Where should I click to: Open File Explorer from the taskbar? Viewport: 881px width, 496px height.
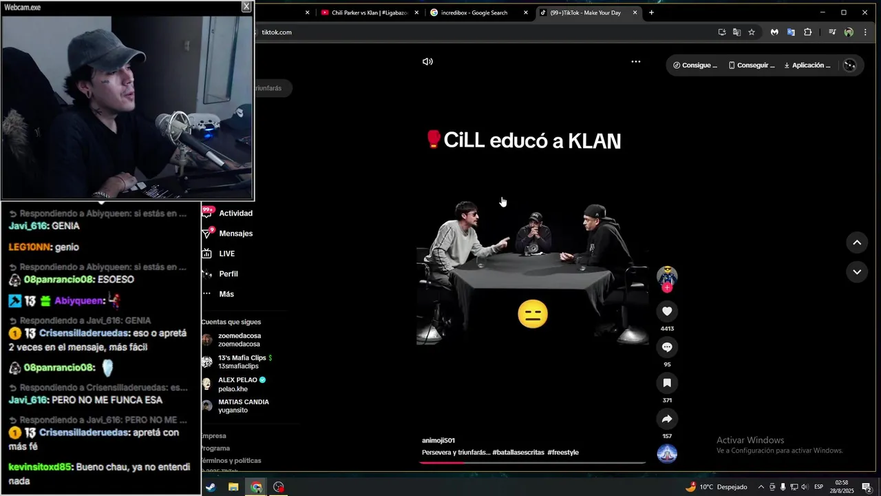(x=233, y=487)
